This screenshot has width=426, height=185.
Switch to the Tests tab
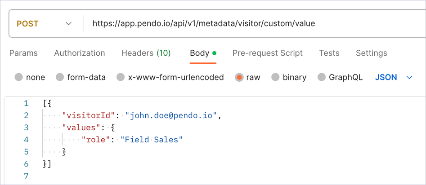329,53
